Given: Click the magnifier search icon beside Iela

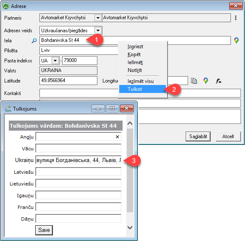Looking at the screenshot, I should pyautogui.click(x=34, y=41).
